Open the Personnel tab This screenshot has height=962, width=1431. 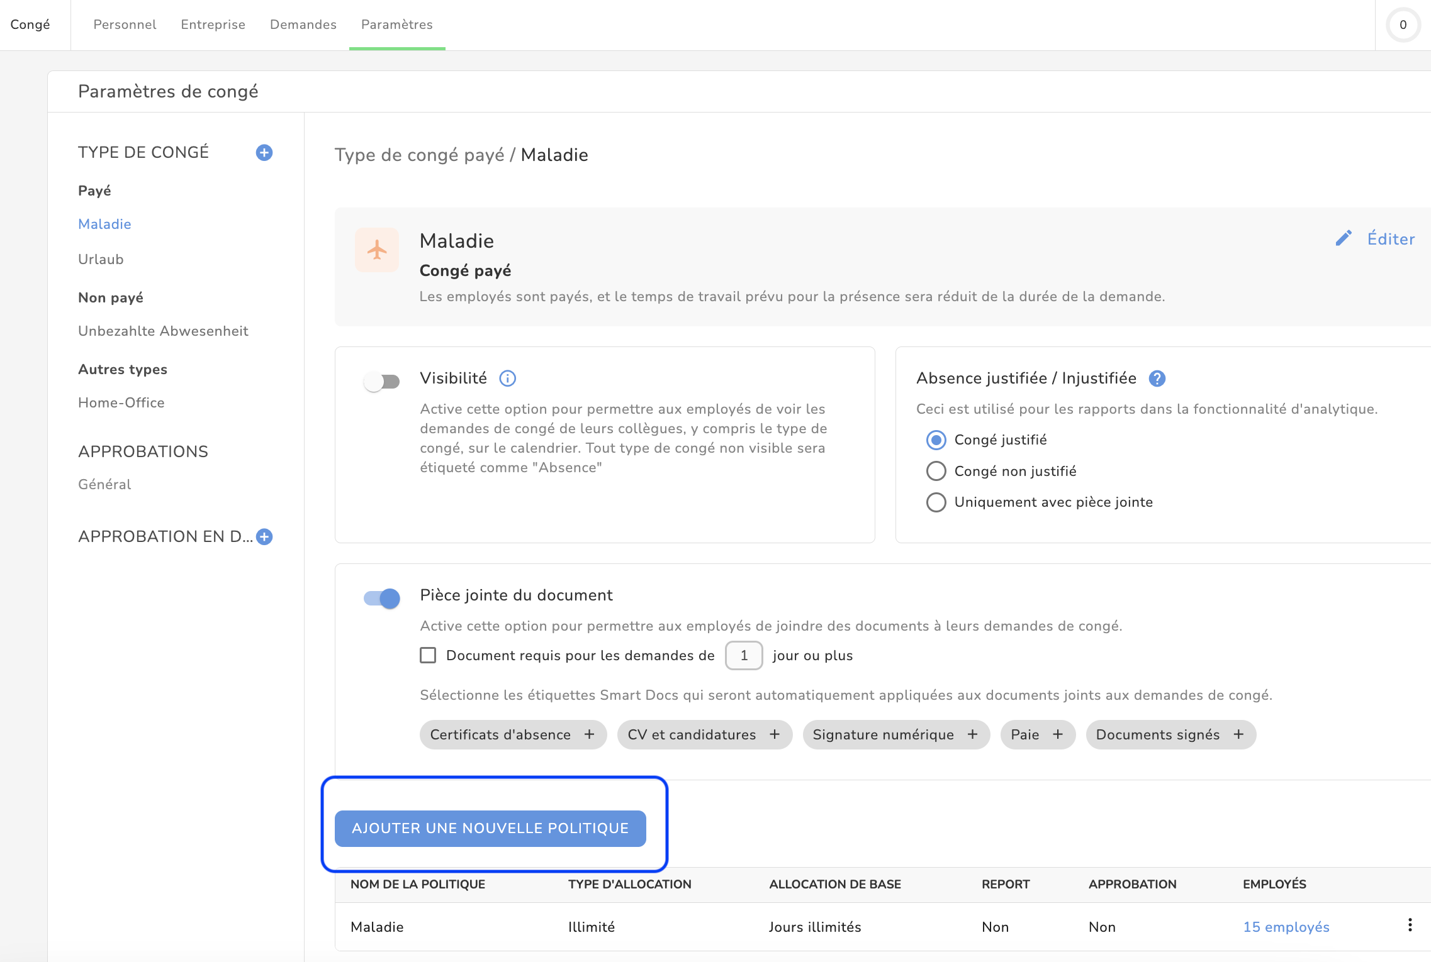tap(125, 25)
